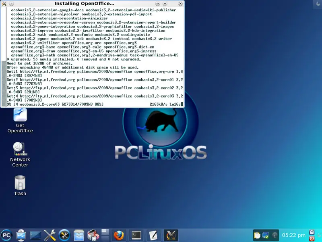Click the lock screen button
The height and width of the screenshot is (242, 322).
312,232
